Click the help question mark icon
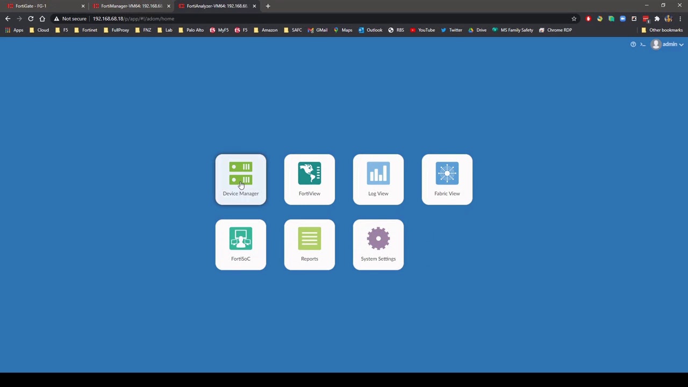688x387 pixels. tap(633, 44)
